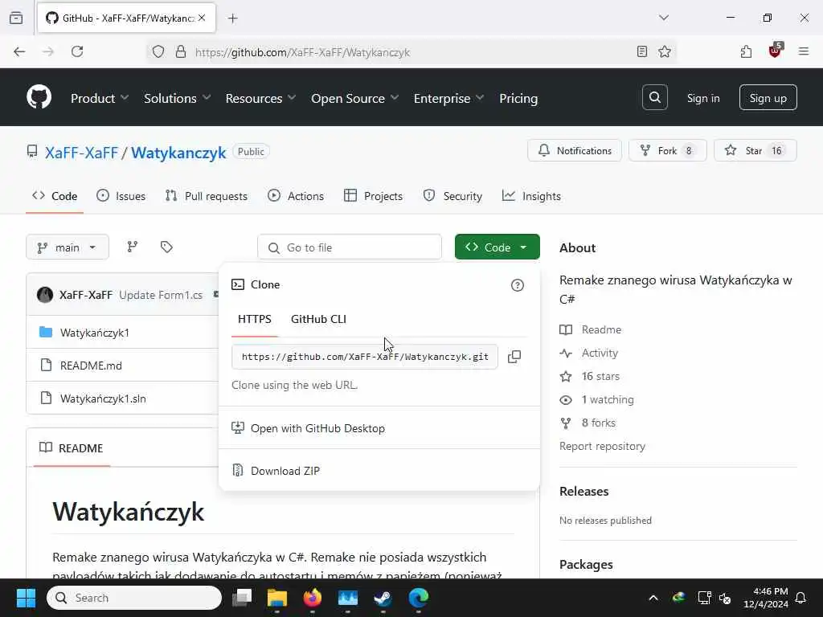Open File Explorer from the taskbar
823x617 pixels.
tap(277, 598)
